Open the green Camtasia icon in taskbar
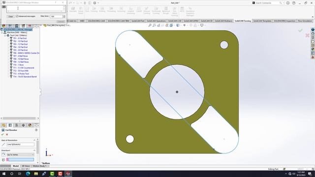 pyautogui.click(x=52, y=174)
